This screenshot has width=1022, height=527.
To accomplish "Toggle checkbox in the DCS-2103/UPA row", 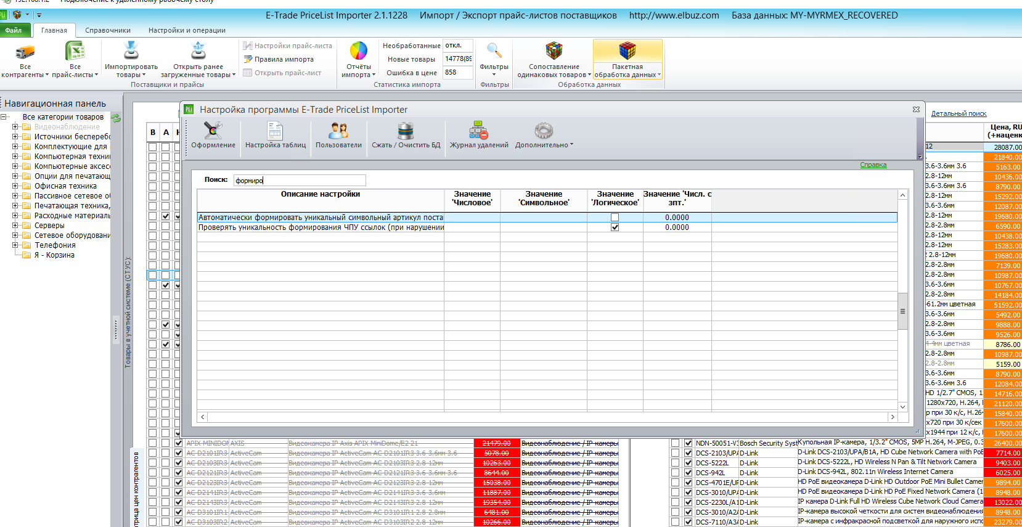I will 688,453.
